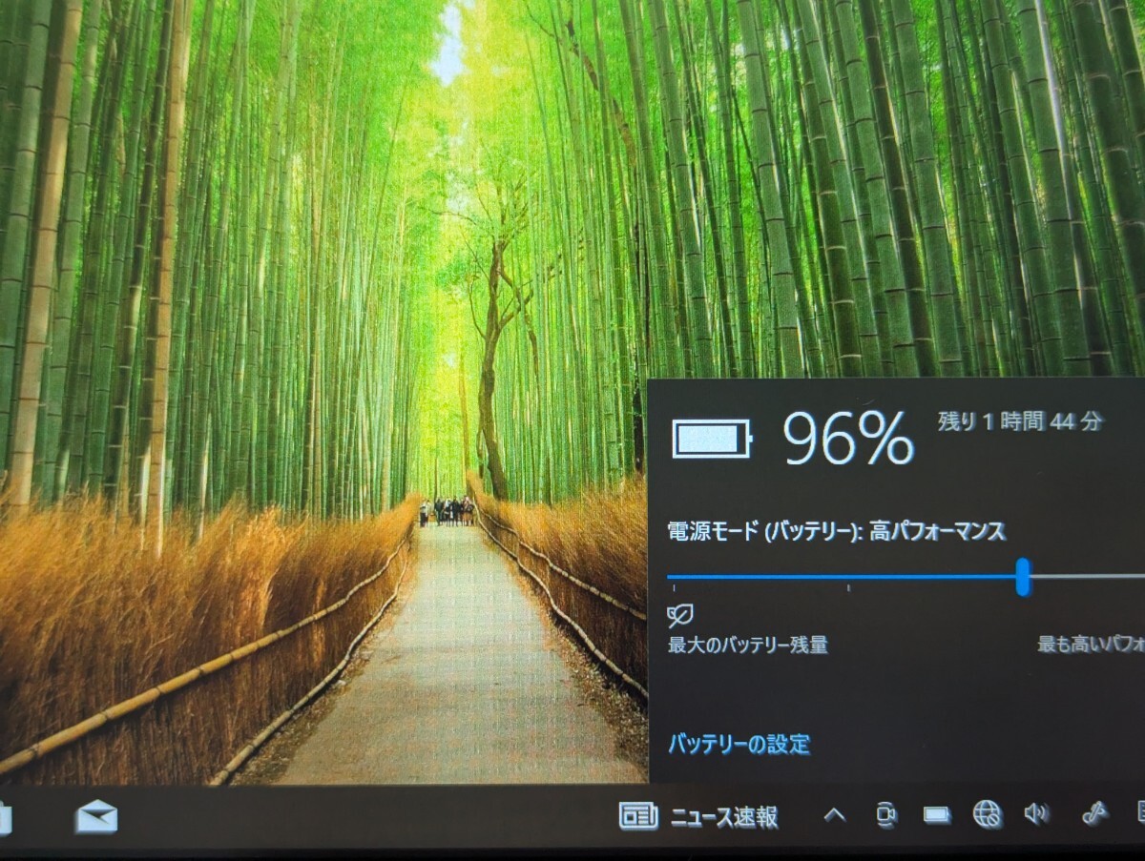Click the battery saver leaf icon

pyautogui.click(x=680, y=615)
